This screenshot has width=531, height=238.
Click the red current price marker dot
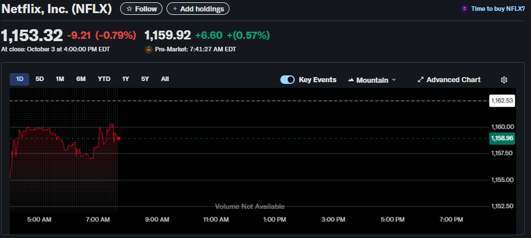(118, 138)
